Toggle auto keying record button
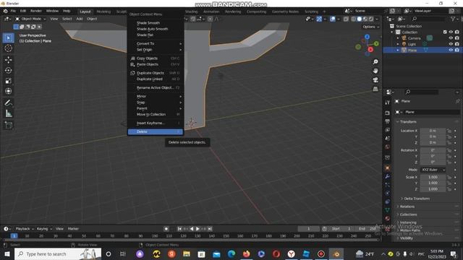The width and height of the screenshot is (463, 260). 166,229
